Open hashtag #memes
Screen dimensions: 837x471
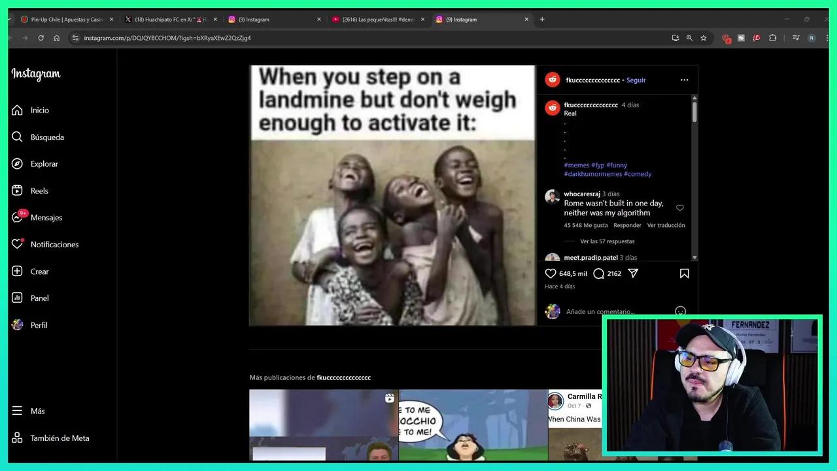(x=577, y=165)
